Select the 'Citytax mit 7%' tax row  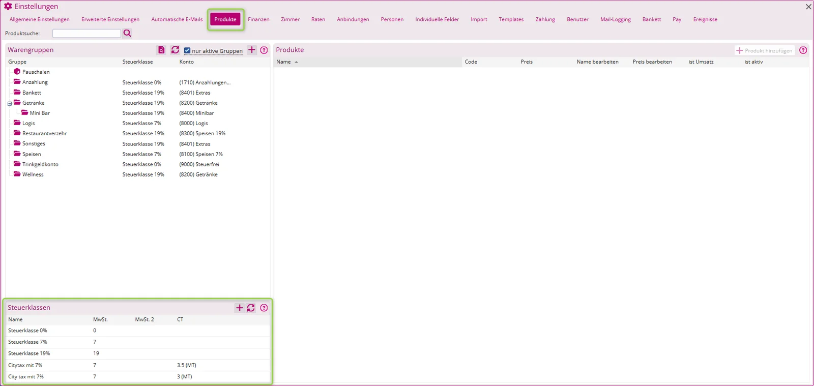[138, 365]
